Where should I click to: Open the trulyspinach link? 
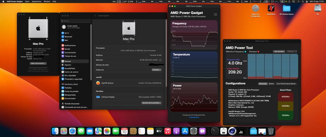(x=194, y=117)
